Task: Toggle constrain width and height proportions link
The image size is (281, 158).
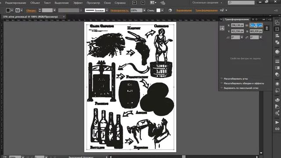Action: tap(267, 28)
